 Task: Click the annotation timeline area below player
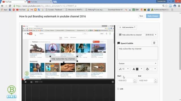tap(68, 92)
